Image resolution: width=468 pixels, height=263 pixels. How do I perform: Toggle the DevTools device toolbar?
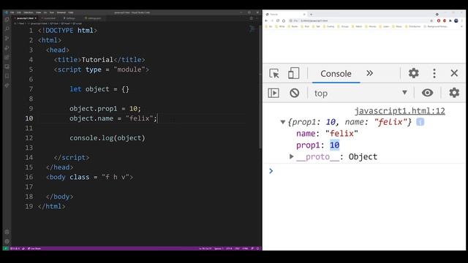(x=293, y=73)
